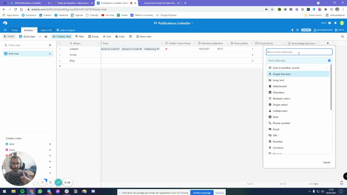Open the search magnifier in the view bar
The height and width of the screenshot is (195, 347).
pyautogui.click(x=342, y=37)
